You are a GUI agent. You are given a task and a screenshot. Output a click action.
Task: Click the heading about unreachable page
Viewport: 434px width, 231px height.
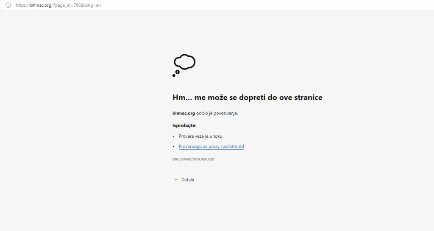pos(247,97)
